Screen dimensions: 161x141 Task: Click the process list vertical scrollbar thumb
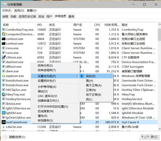tap(159, 35)
